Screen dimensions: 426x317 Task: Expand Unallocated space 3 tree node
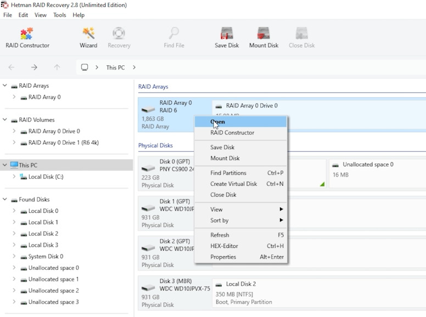click(14, 302)
